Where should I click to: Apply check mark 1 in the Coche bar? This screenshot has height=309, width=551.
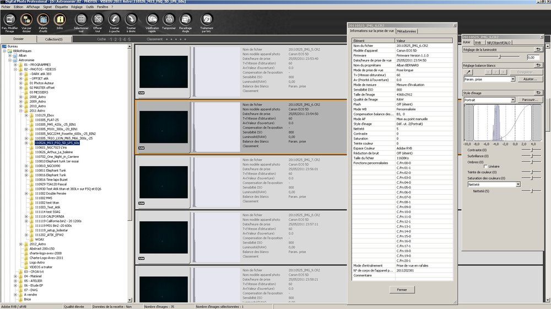pyautogui.click(x=111, y=39)
